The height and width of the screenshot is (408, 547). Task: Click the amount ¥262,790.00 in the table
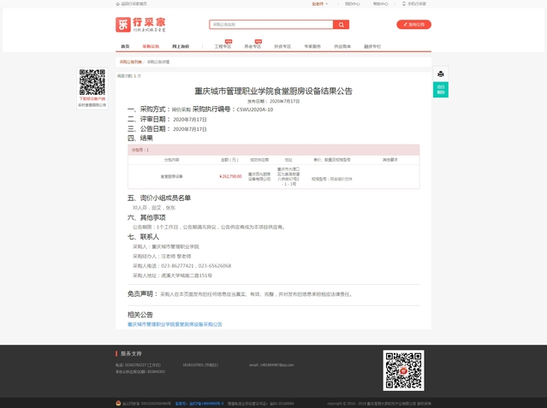(x=230, y=176)
